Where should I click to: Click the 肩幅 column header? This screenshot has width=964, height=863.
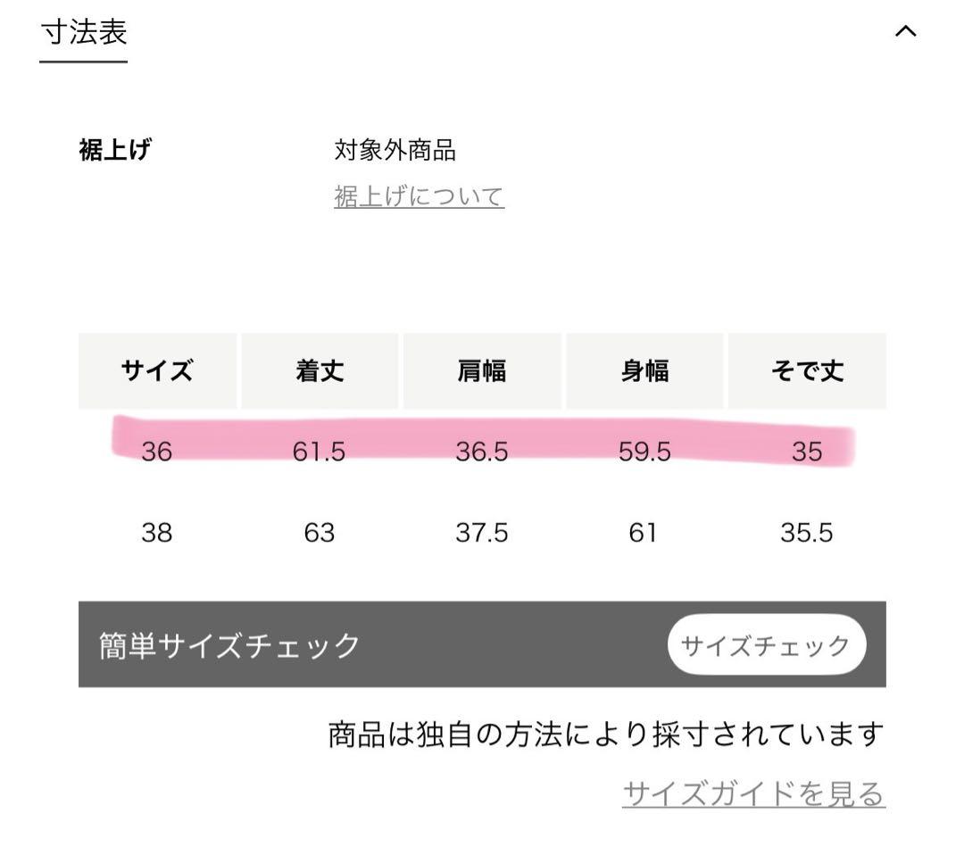(x=482, y=371)
